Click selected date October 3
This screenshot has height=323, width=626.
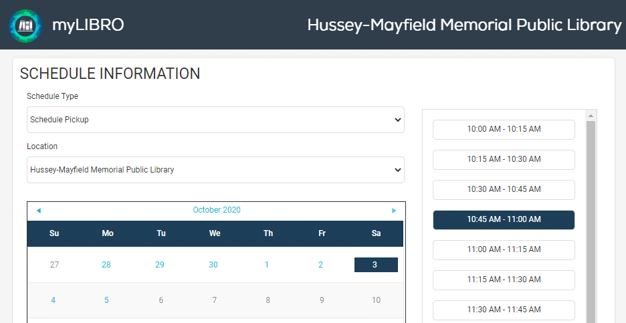point(376,265)
